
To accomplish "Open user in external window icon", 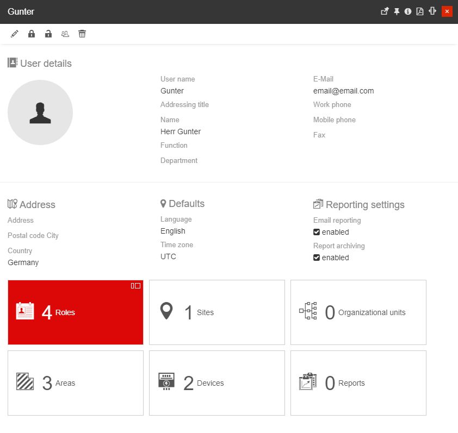I will [x=385, y=11].
